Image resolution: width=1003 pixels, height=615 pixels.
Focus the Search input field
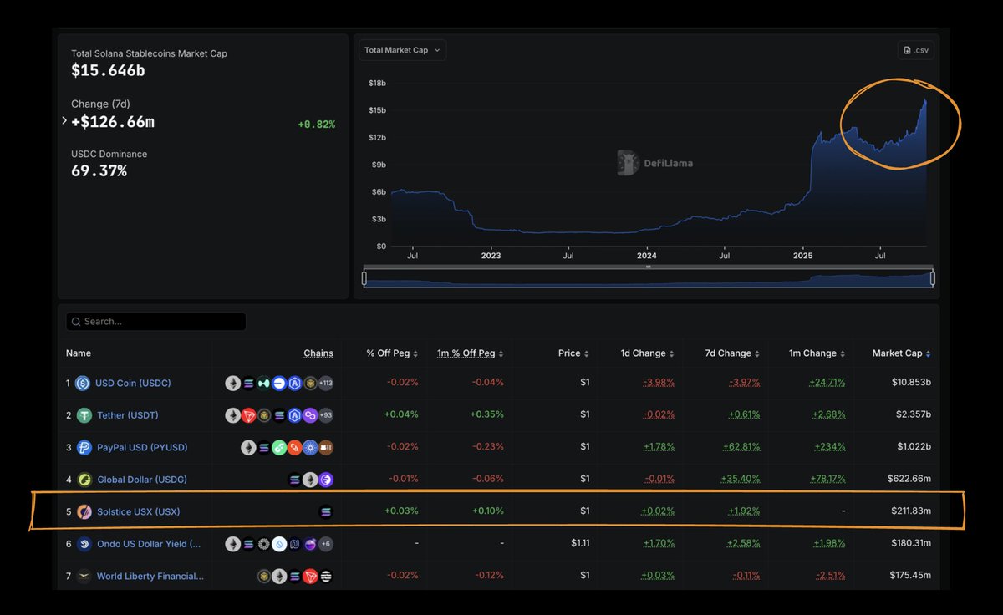point(156,322)
